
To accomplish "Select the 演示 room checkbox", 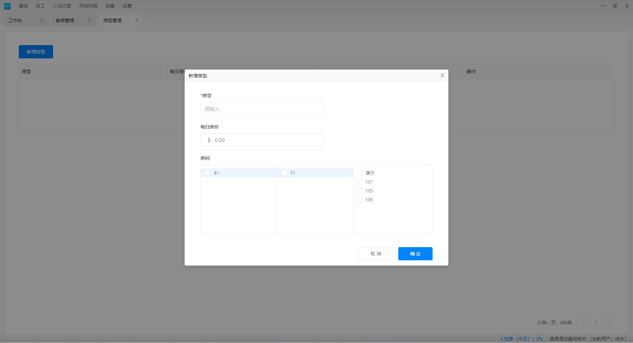I will [x=360, y=173].
